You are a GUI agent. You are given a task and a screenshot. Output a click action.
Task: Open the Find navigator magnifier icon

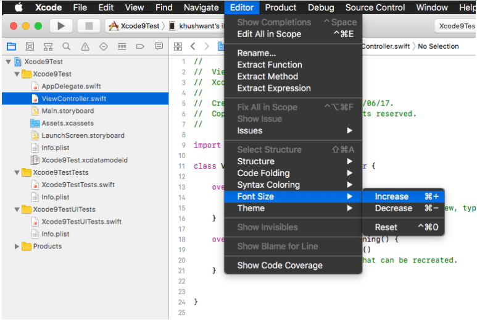(67, 46)
